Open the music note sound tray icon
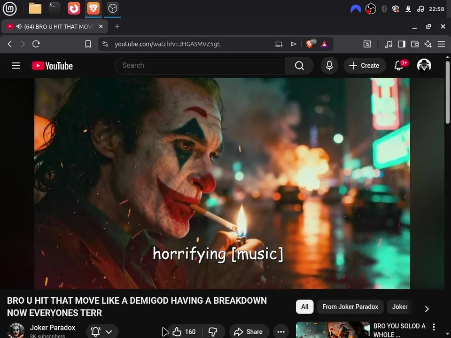 click(x=420, y=9)
